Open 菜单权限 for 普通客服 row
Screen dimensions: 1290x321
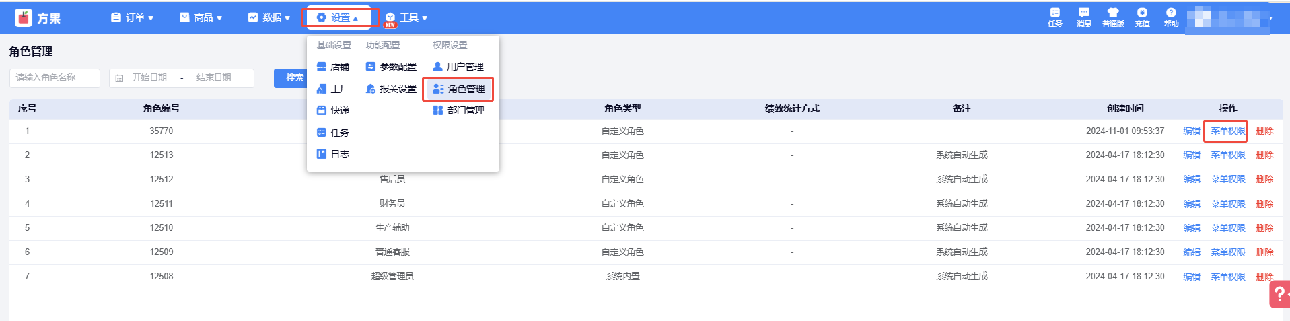(1228, 252)
